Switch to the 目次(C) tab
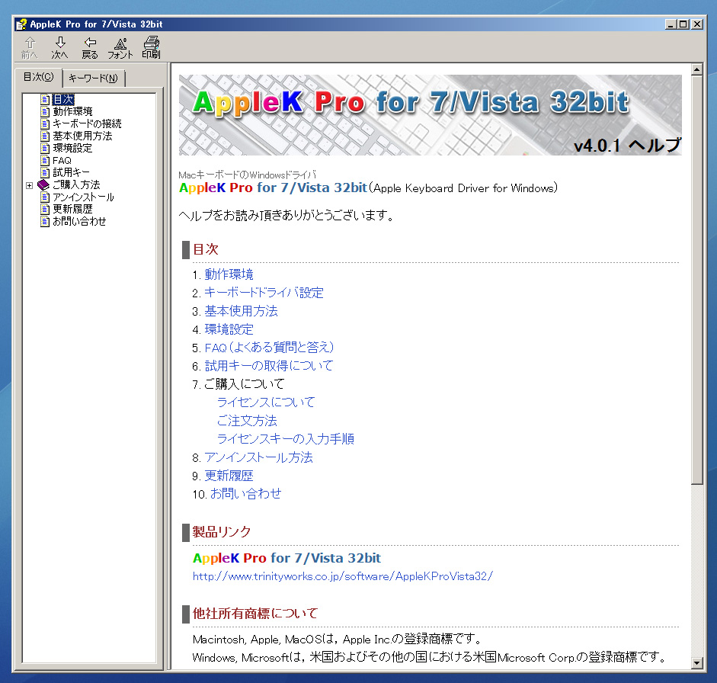Screen dimensions: 717x683 click(38, 77)
